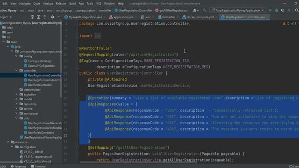Click the uvsoftgroup breadcrumb
This screenshot has height=168, width=299.
[64, 10]
